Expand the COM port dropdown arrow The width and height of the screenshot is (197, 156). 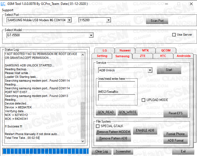(x=69, y=20)
